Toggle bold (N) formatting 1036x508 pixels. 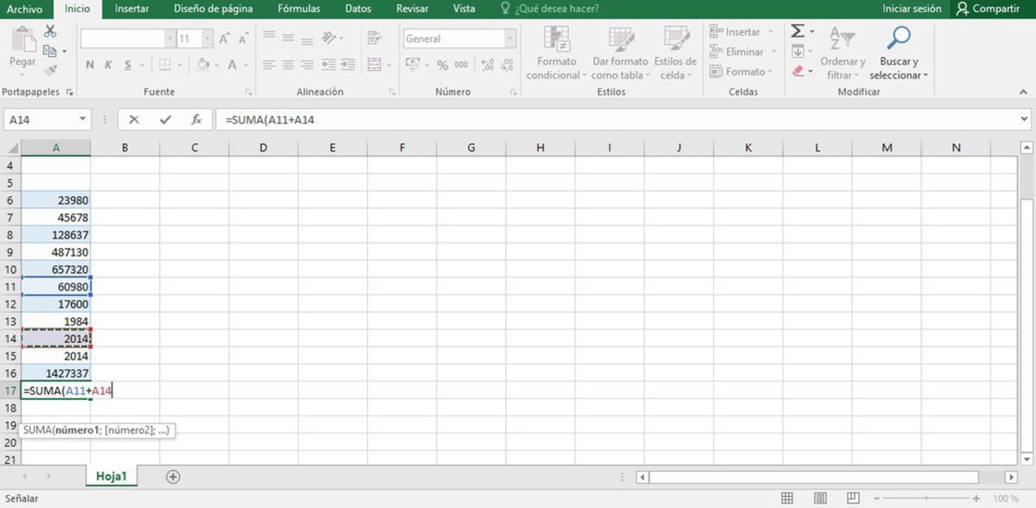(89, 64)
